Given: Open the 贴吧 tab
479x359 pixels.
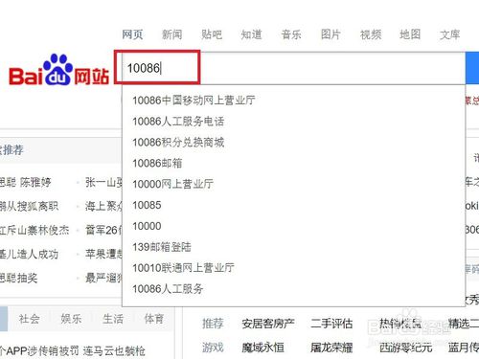Looking at the screenshot, I should pos(212,34).
